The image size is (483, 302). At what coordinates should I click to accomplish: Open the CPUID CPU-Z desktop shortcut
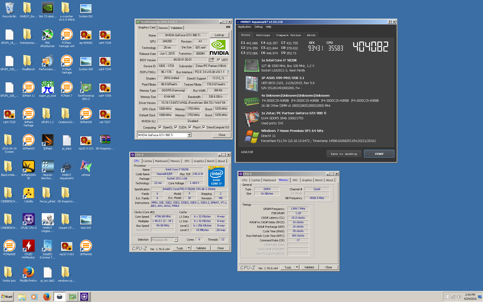[28, 221]
